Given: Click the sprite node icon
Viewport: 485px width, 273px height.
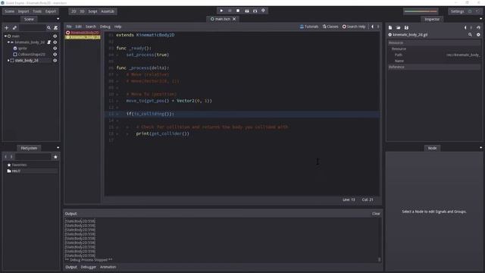Looking at the screenshot, I should pyautogui.click(x=15, y=49).
